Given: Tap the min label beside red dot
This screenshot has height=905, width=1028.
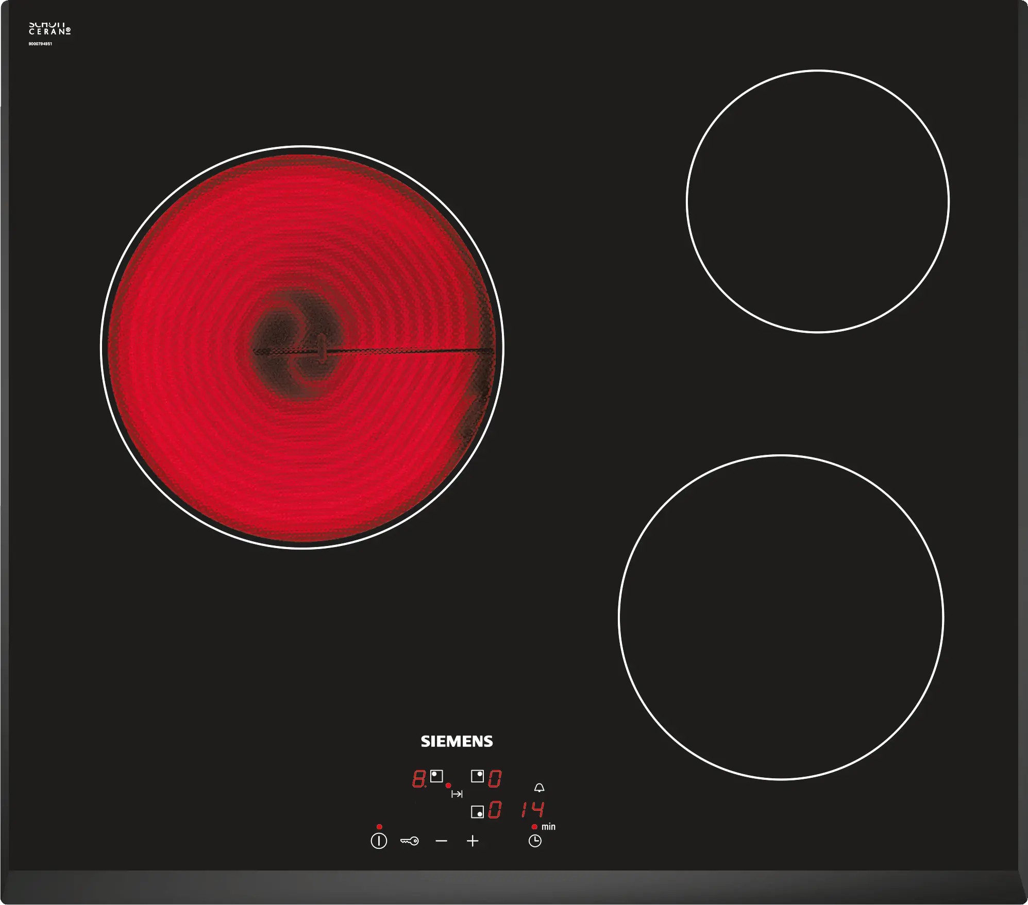Looking at the screenshot, I should [x=548, y=827].
